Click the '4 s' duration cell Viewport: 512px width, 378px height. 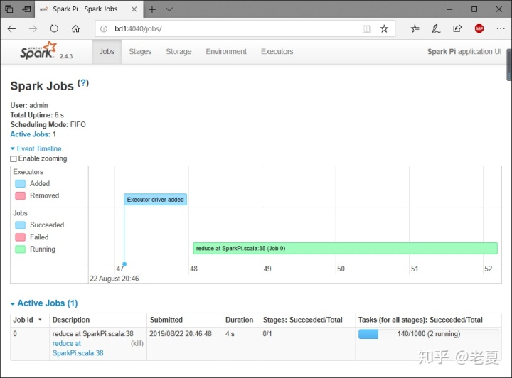[230, 334]
